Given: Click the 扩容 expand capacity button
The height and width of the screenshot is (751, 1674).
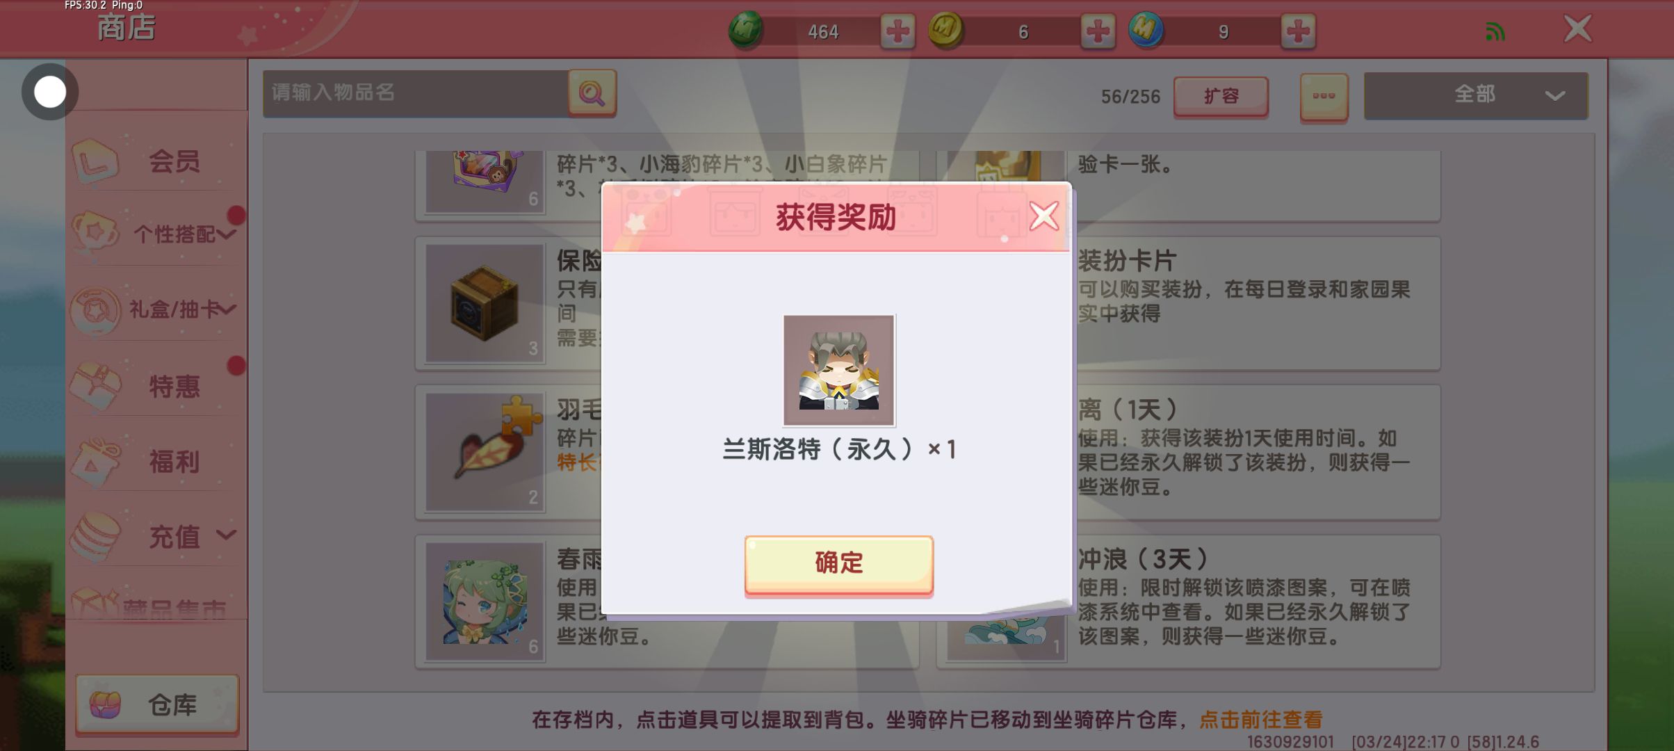Looking at the screenshot, I should tap(1221, 96).
